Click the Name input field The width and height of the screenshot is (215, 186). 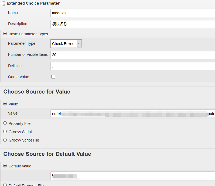(133, 13)
